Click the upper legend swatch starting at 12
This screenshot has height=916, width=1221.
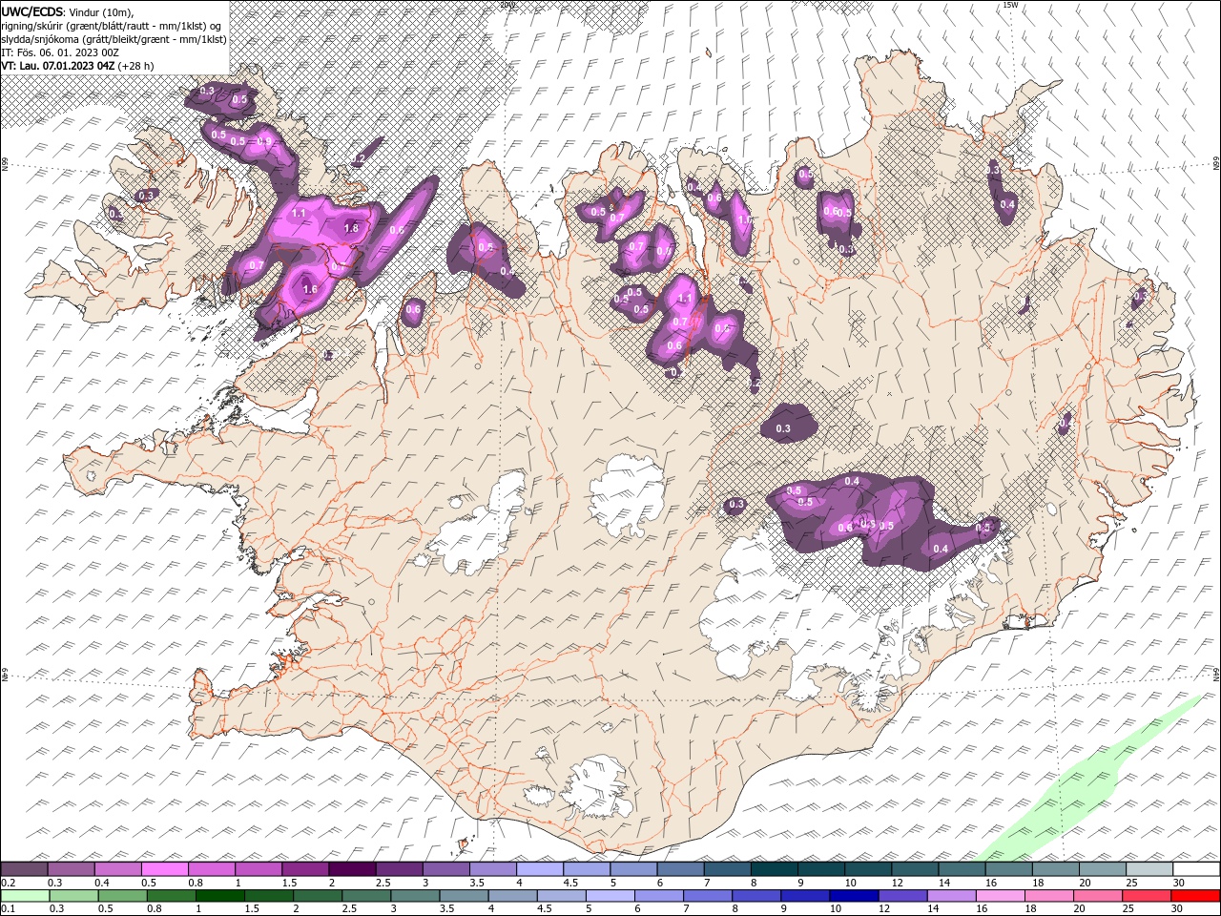pyautogui.click(x=915, y=869)
